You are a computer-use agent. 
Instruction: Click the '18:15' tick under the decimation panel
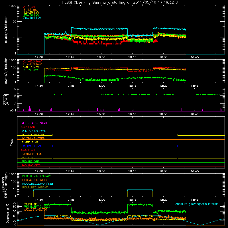(132, 200)
